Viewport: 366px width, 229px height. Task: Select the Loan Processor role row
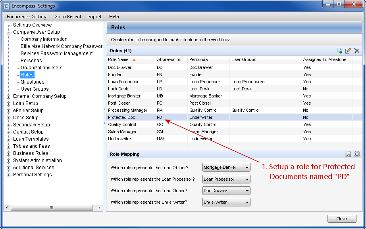pyautogui.click(x=234, y=82)
